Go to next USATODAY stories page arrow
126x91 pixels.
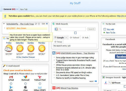[96, 81]
